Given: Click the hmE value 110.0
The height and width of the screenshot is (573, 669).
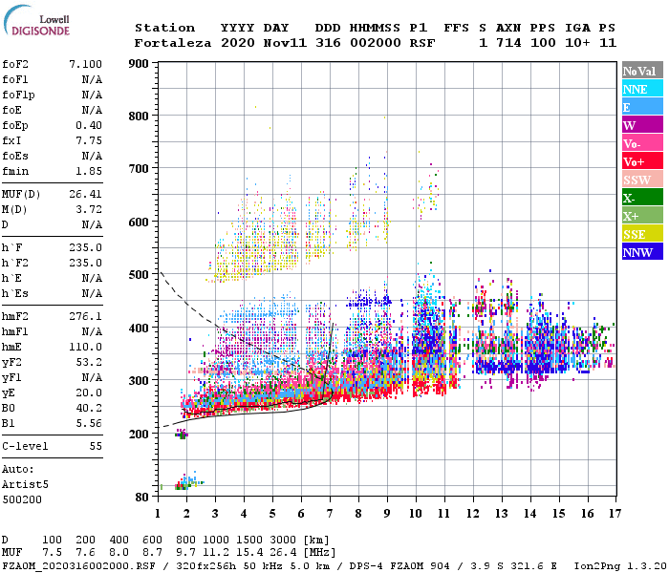Looking at the screenshot, I should coord(86,347).
